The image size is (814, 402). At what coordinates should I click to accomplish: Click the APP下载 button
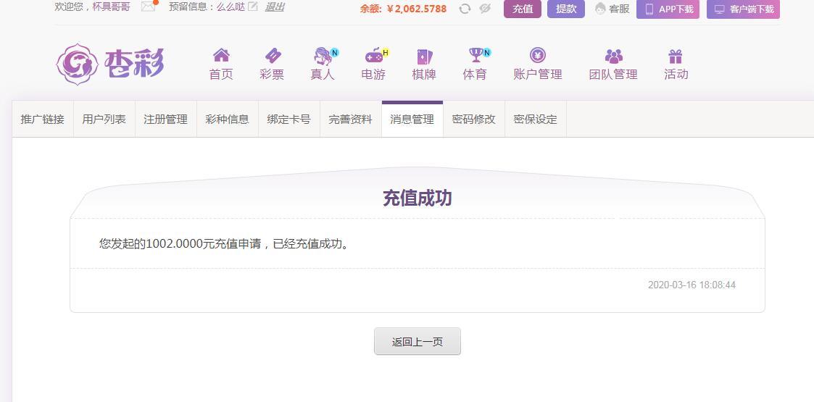point(668,9)
